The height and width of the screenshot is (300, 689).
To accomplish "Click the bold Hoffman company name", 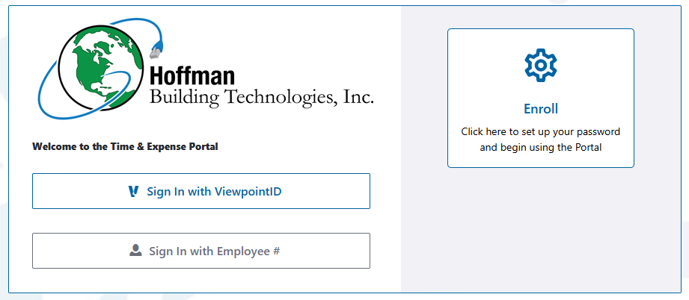I will coord(192,75).
